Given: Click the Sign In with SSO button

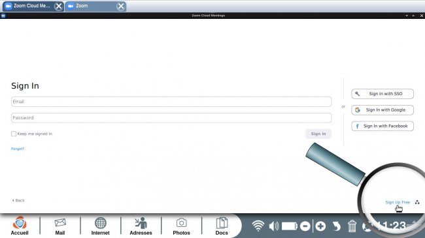Looking at the screenshot, I should point(382,94).
